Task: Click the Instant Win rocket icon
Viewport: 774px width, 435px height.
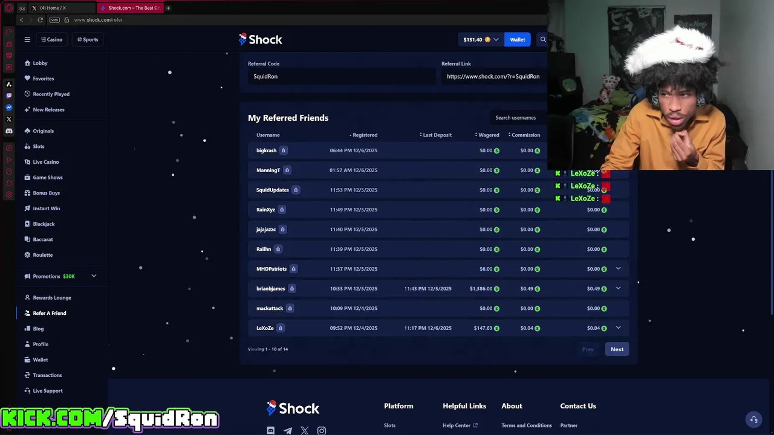Action: tap(27, 208)
